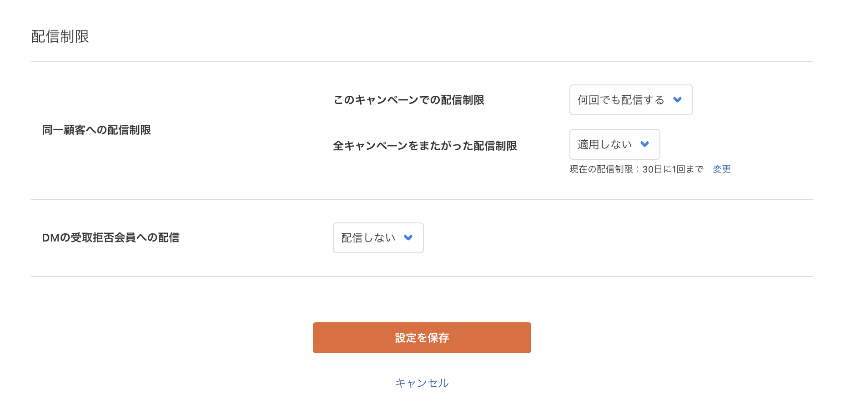Click the chevron on the 何回でも配信する selector
Viewport: 855px width, 404px height.
point(678,100)
